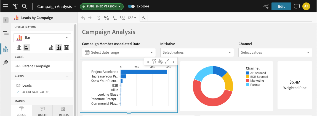Viewport: 317px width, 116px height.
Task: Click the chart filter icon
Action: coord(154,62)
